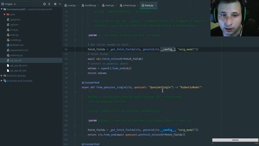Screen dimensions: 259x146
Task: Click "PydanticModel" return annotation
Action: [x=190, y=87]
